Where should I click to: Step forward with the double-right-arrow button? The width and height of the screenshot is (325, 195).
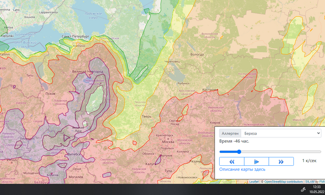point(281,162)
